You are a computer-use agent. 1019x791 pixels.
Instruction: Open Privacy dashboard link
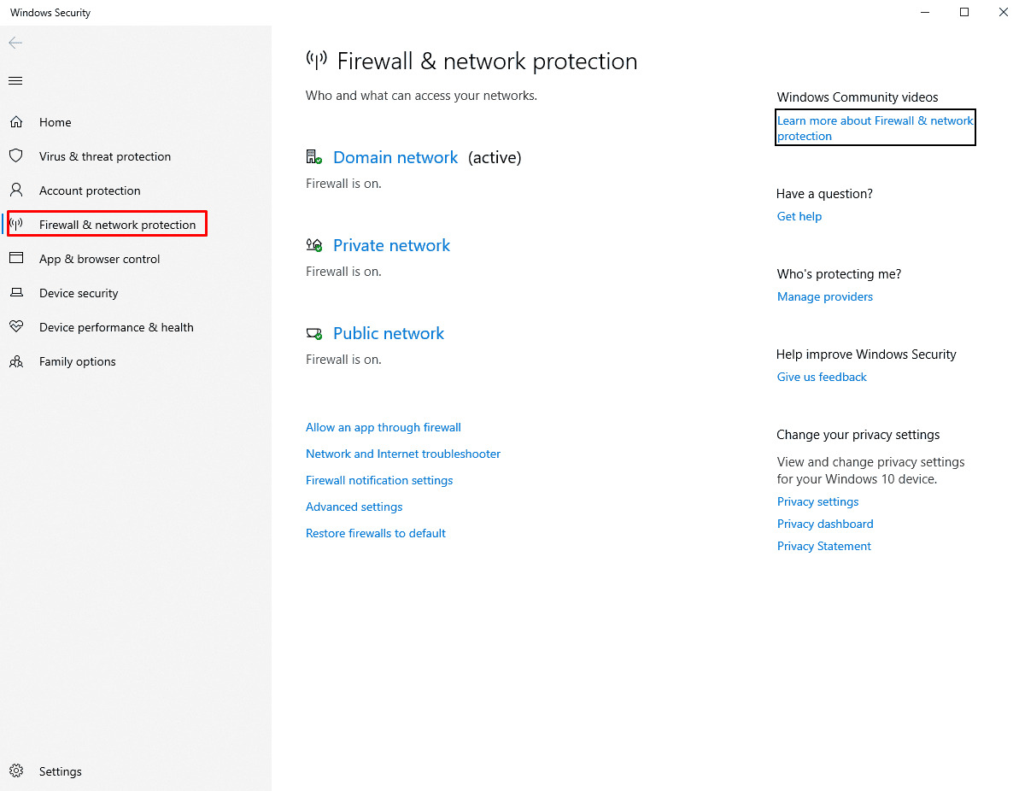825,524
